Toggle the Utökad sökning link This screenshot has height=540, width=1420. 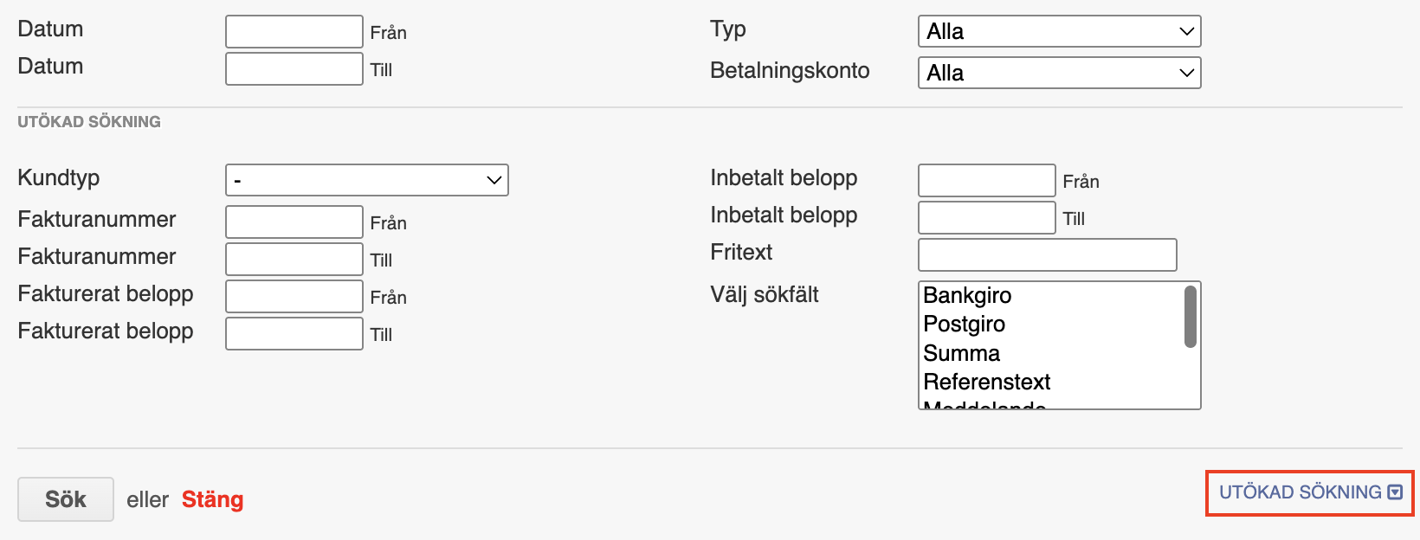click(1300, 492)
